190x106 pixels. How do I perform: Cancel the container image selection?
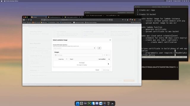coord(97,70)
